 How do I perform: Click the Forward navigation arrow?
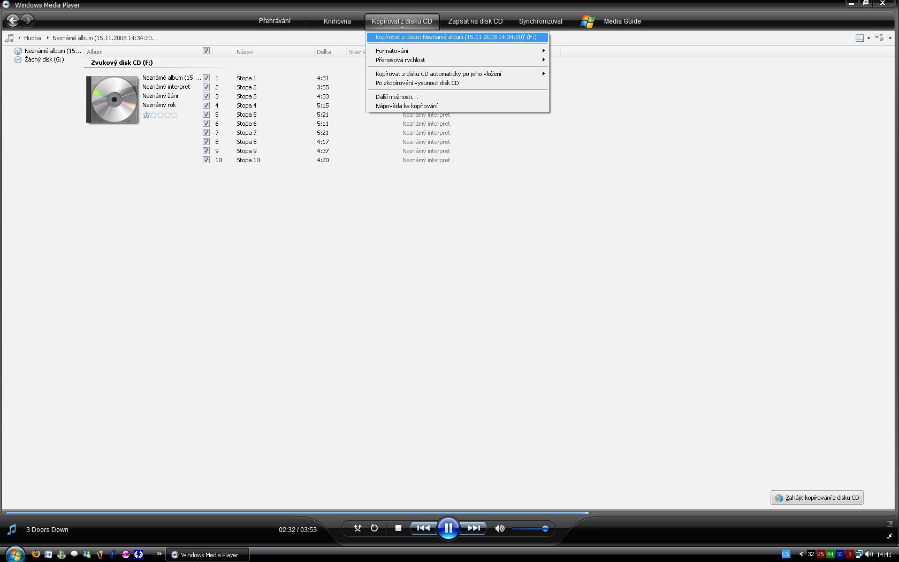pyautogui.click(x=27, y=21)
